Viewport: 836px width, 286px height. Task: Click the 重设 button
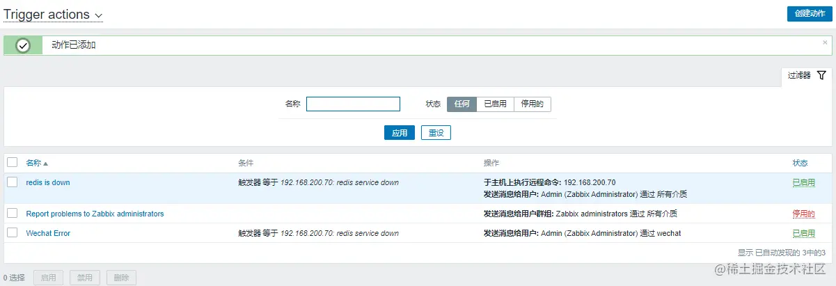pos(436,133)
